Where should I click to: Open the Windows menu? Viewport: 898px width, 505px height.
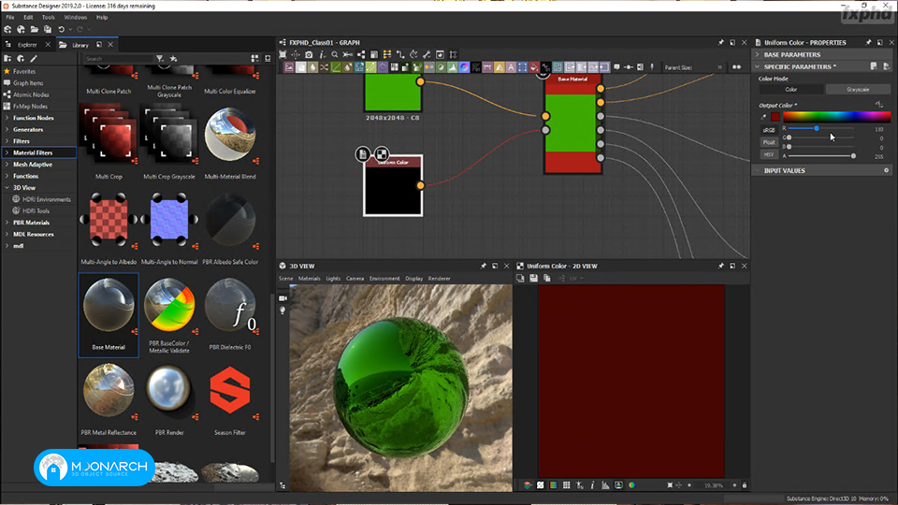75,17
